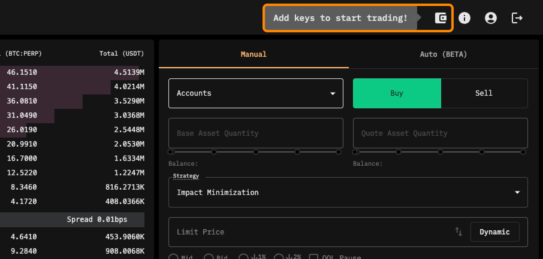Open the user profile icon
Screen dimensions: 543x259
pyautogui.click(x=491, y=18)
